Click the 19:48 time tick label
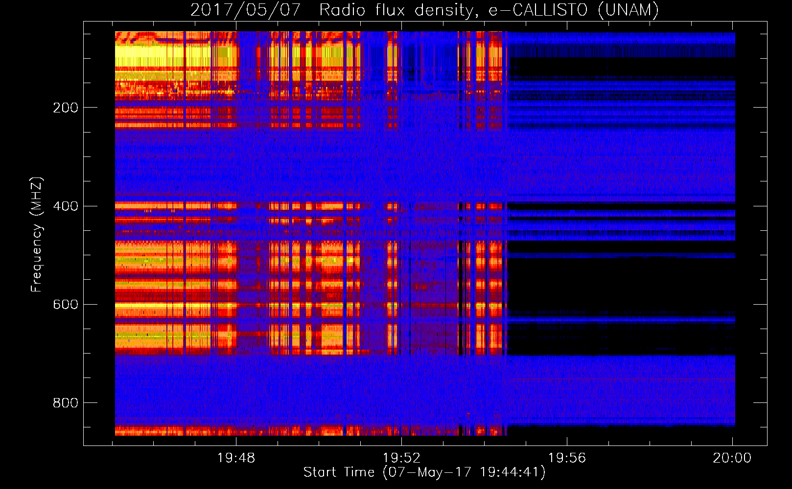This screenshot has height=489, width=792. pos(236,458)
